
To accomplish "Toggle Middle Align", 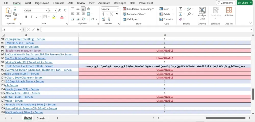I will click(x=78, y=9).
